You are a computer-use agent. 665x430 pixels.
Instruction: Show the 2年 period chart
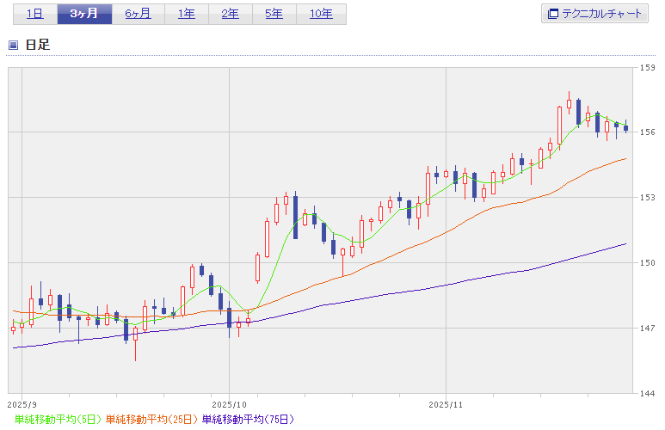point(231,14)
